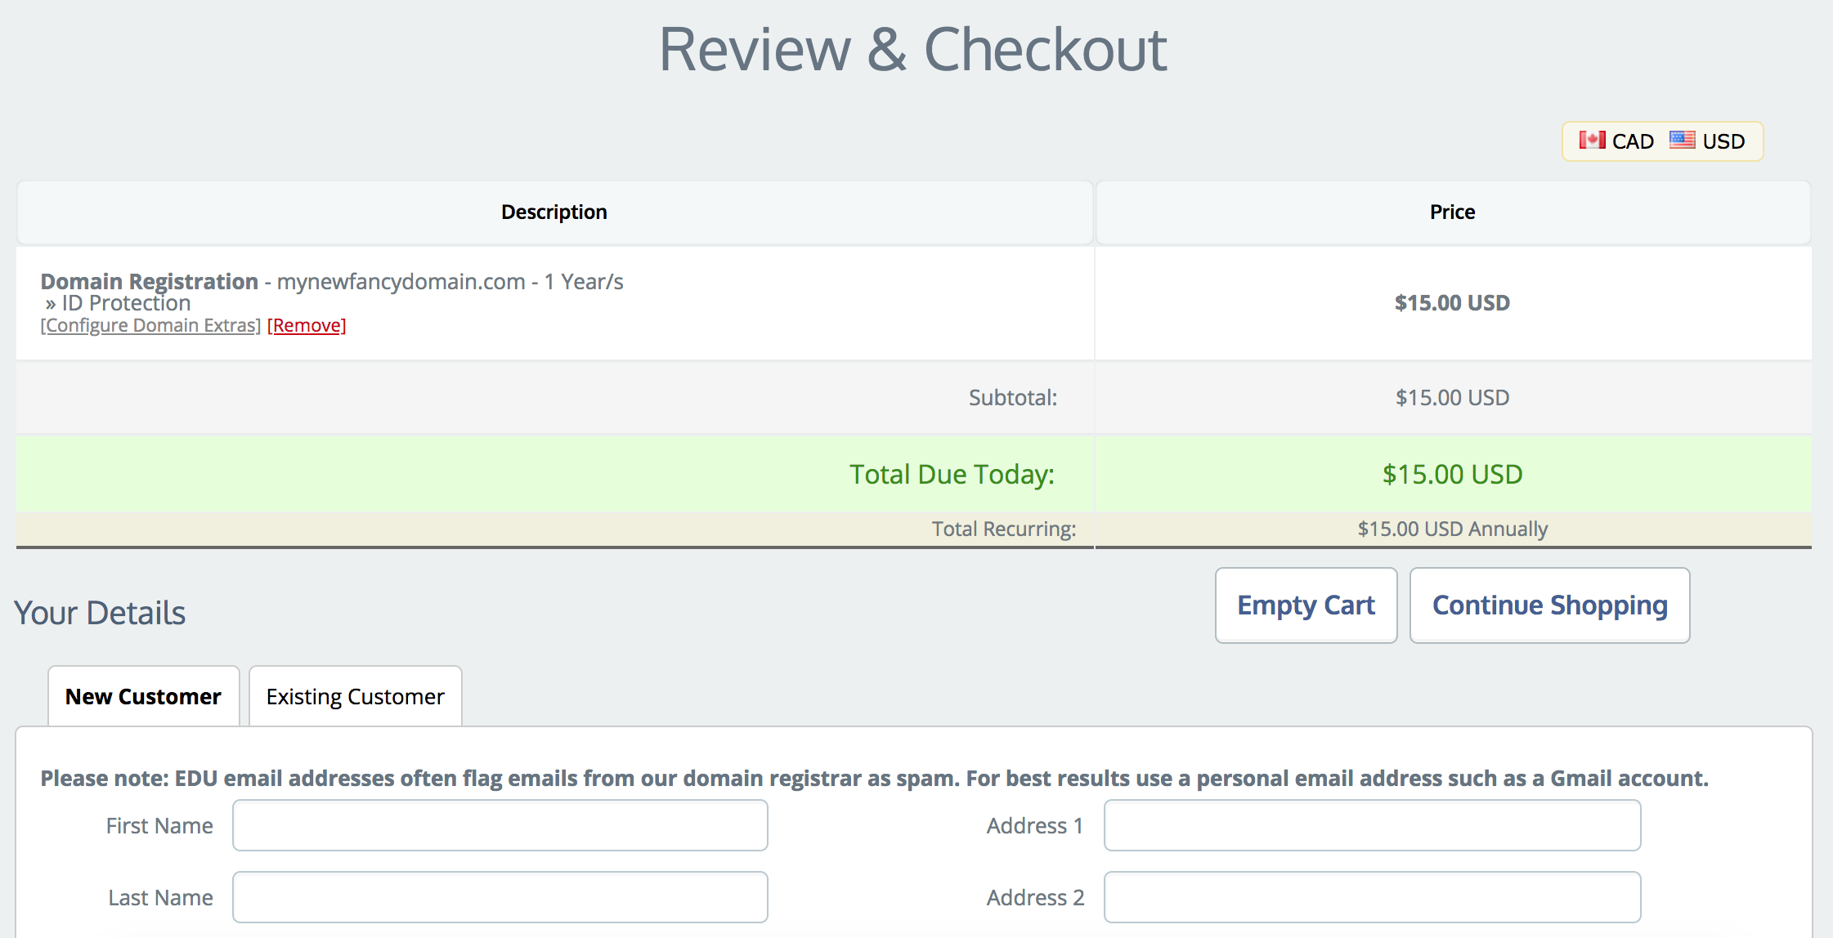The width and height of the screenshot is (1833, 938).
Task: Click the 'Total Recurring:' label
Action: tap(1004, 529)
